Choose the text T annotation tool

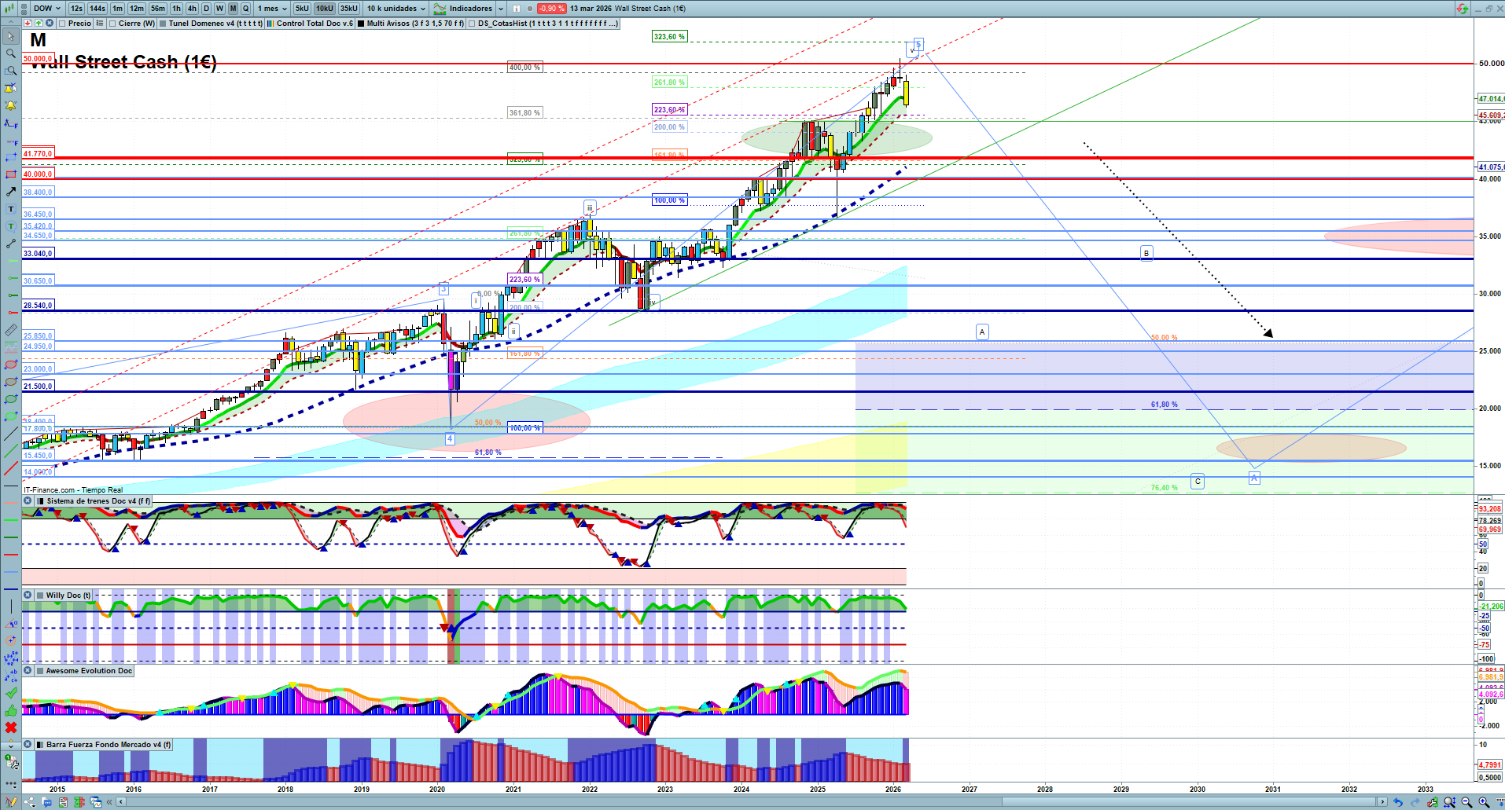coord(11,209)
